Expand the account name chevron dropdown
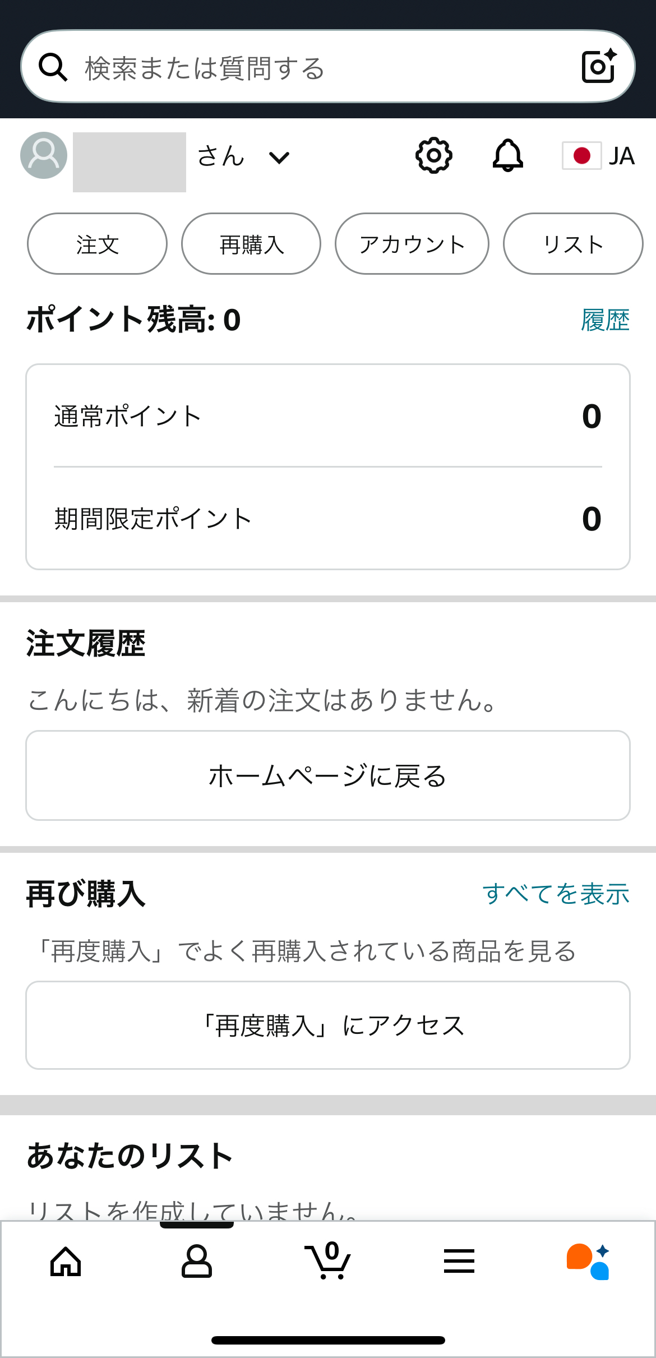 pos(279,158)
